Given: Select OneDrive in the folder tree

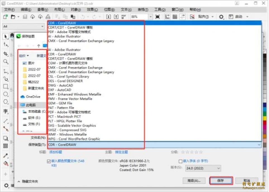Looking at the screenshot, I should pyautogui.click(x=30, y=97).
